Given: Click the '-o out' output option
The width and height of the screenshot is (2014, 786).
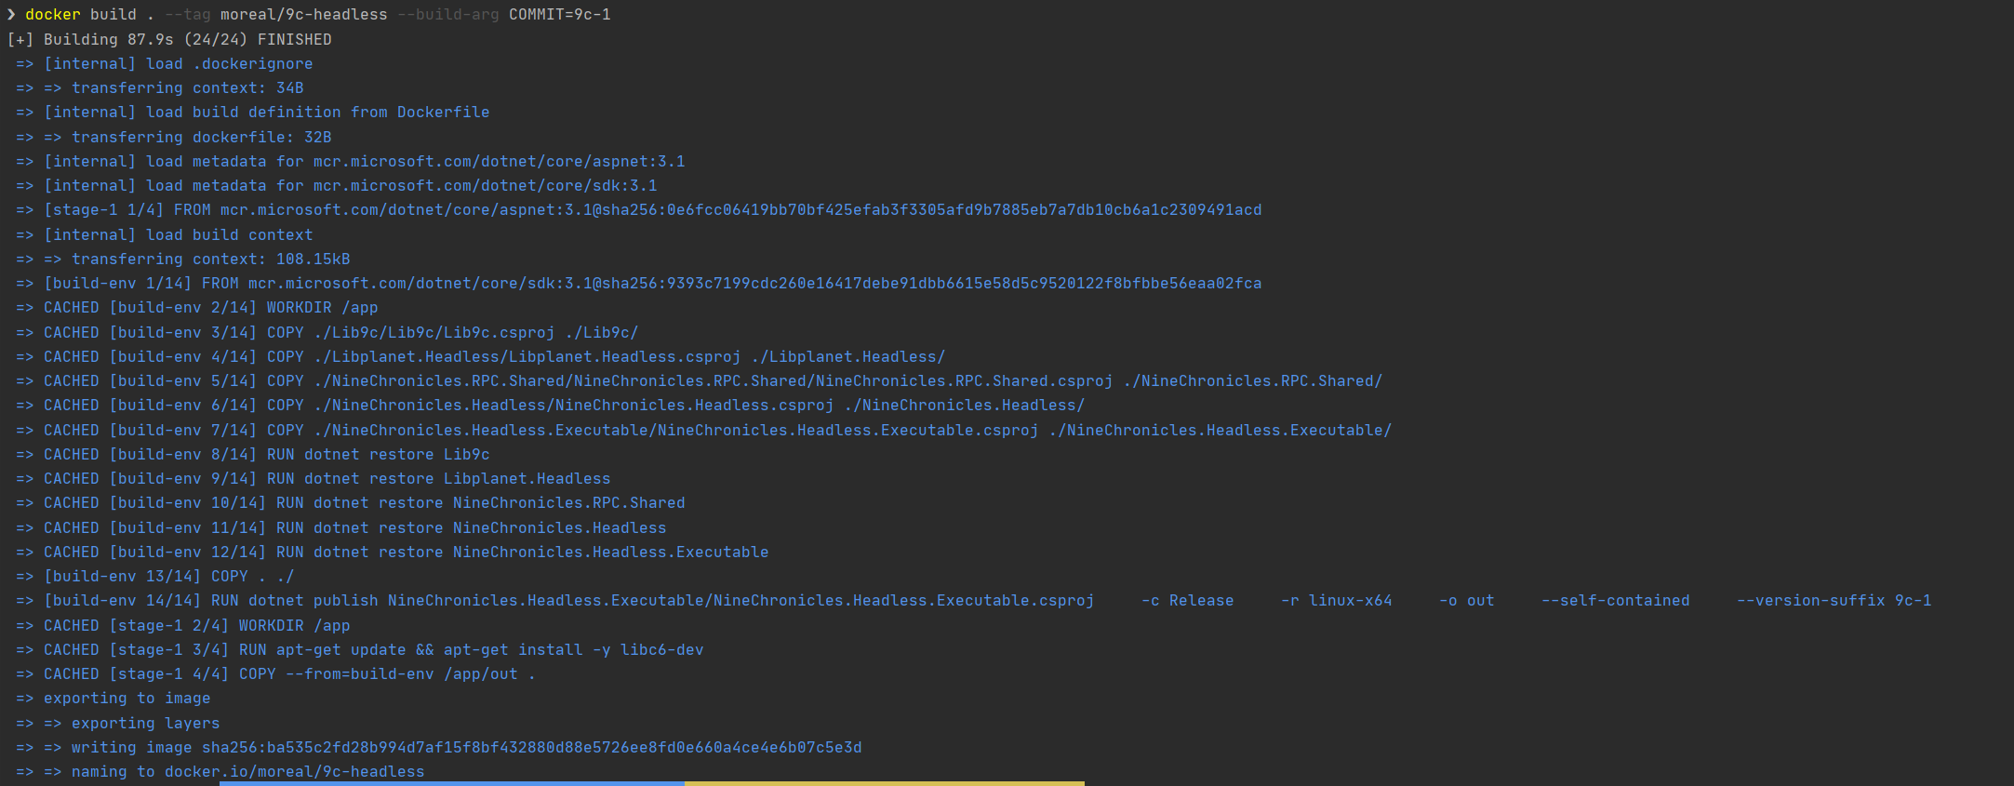Looking at the screenshot, I should (x=1467, y=600).
